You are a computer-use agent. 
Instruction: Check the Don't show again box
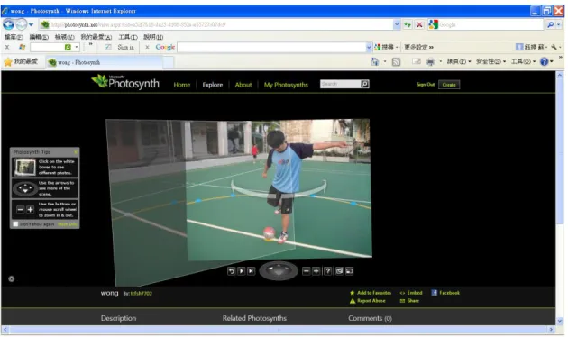point(15,224)
